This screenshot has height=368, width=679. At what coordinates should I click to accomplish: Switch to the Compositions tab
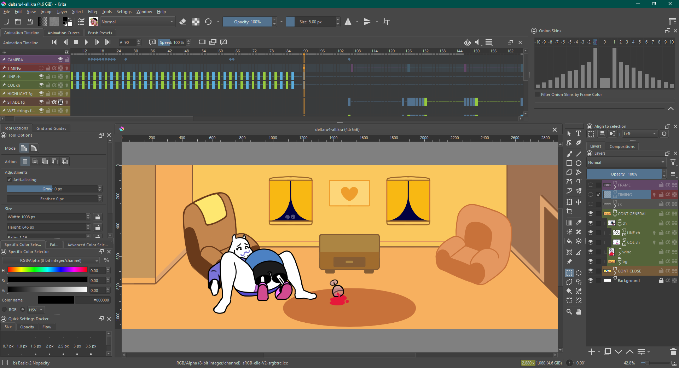pyautogui.click(x=622, y=146)
